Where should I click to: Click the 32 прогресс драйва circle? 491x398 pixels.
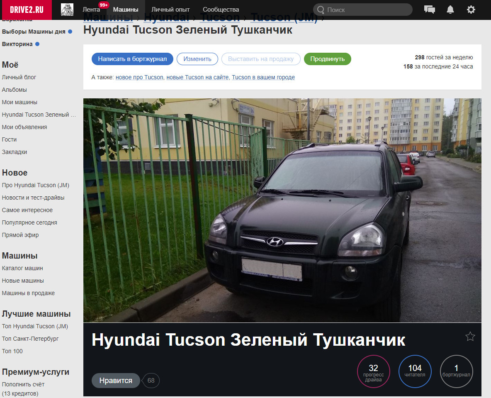tap(373, 371)
